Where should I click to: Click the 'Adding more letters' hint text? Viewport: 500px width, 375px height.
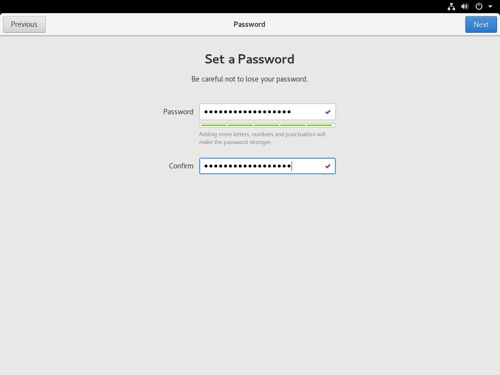click(262, 138)
